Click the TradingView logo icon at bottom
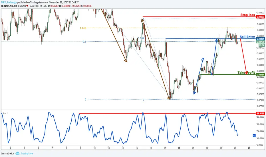The image size is (266, 157). [17, 154]
